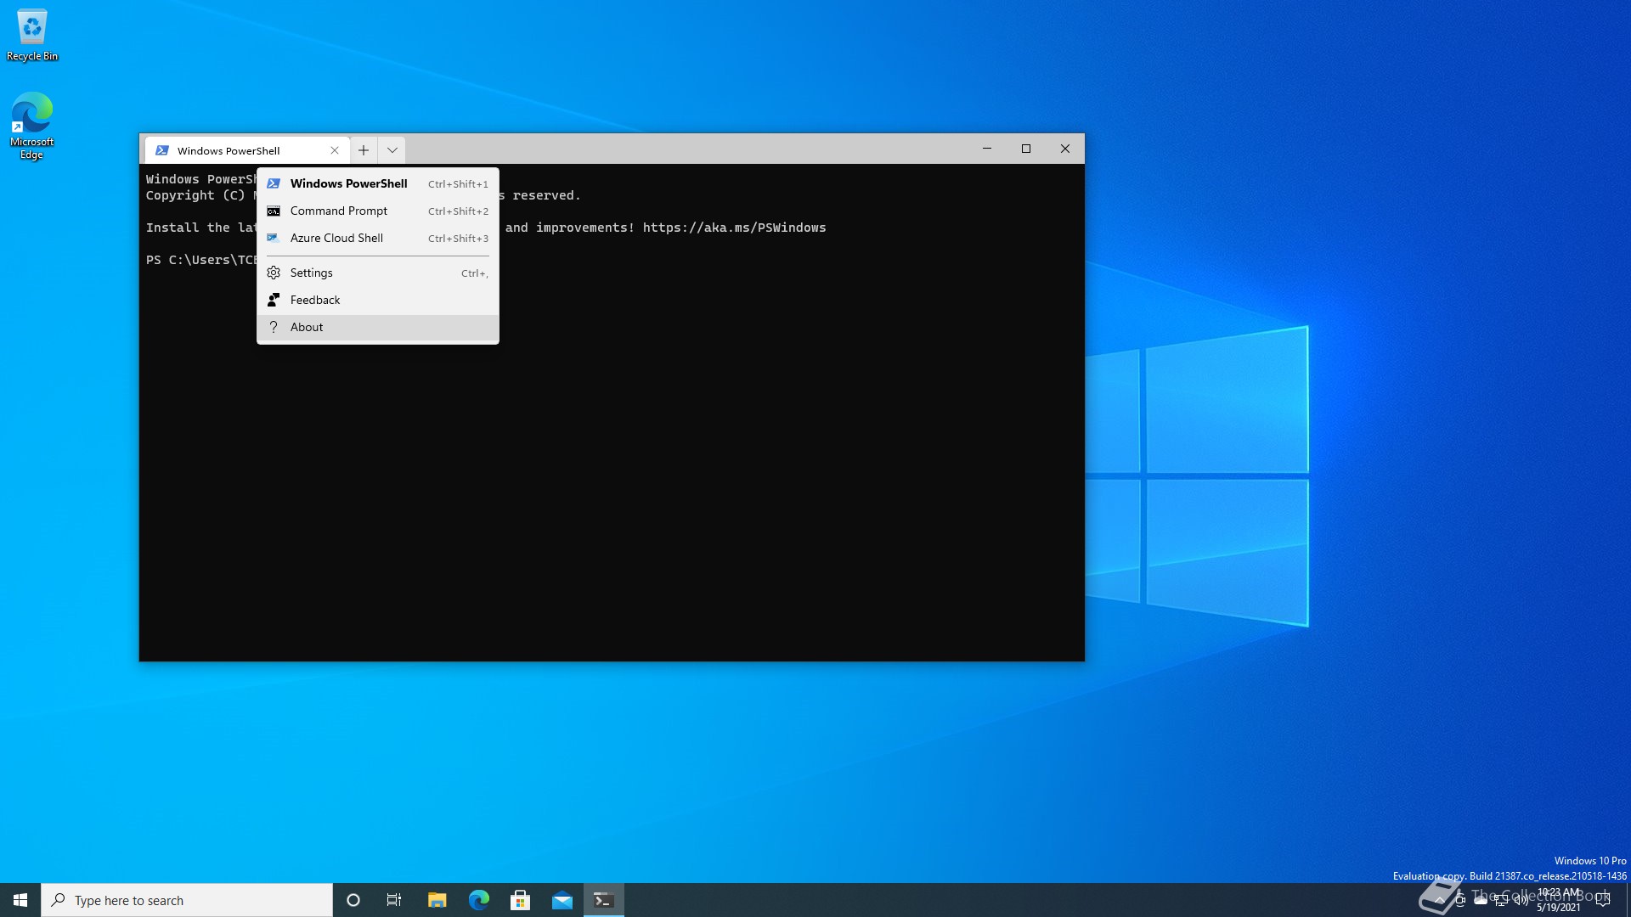1631x917 pixels.
Task: Open Microsoft Edge from the taskbar
Action: click(479, 900)
